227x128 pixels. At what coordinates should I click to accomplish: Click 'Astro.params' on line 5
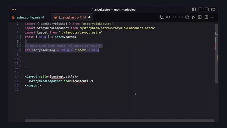[65, 37]
